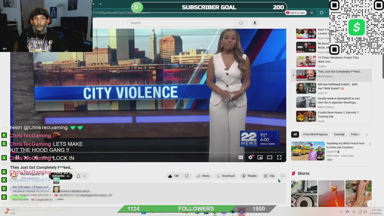Open more actions menu beside Clip
Viewport: 384px width, 216px height.
[283, 176]
